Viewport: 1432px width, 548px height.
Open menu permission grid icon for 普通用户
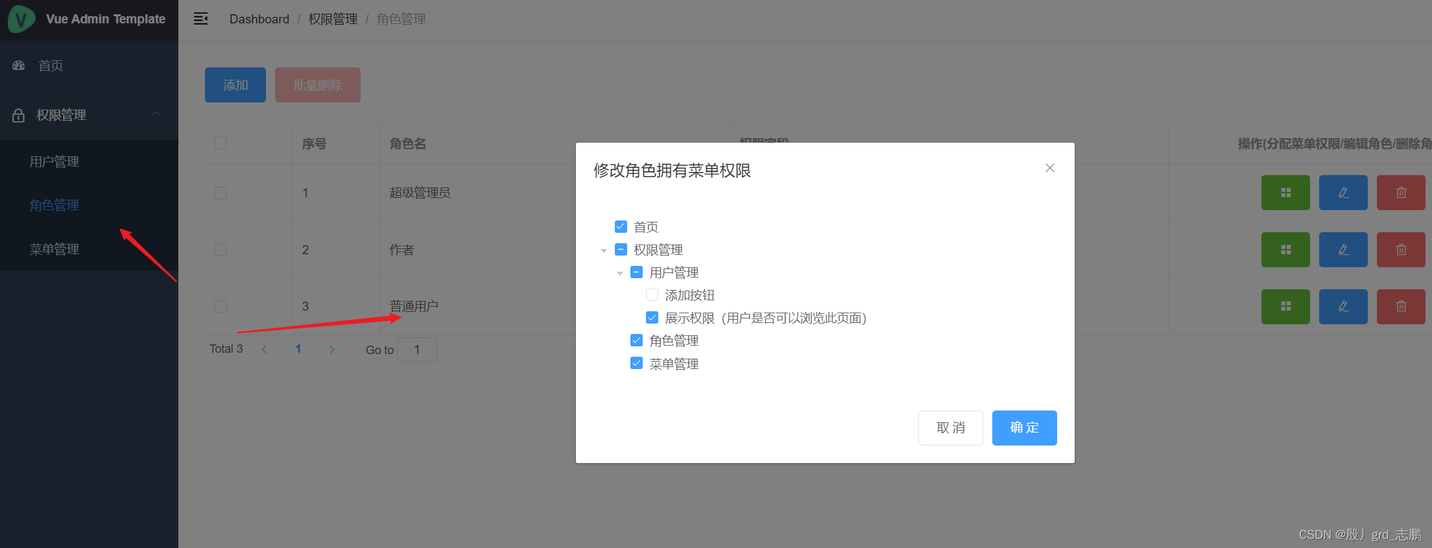[x=1285, y=307]
